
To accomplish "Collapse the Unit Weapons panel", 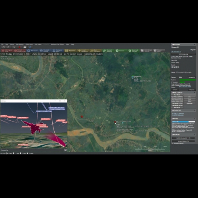I will pyautogui.click(x=194, y=110).
